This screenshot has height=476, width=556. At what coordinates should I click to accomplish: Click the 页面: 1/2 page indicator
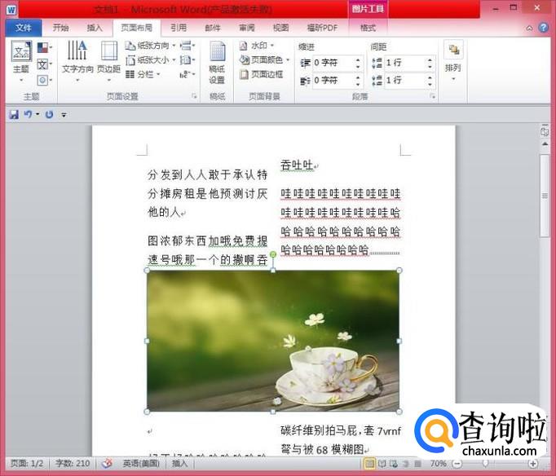[27, 463]
